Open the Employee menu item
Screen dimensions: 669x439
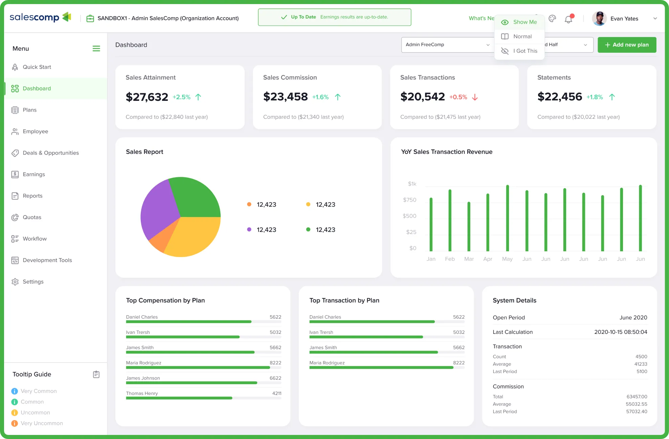36,132
